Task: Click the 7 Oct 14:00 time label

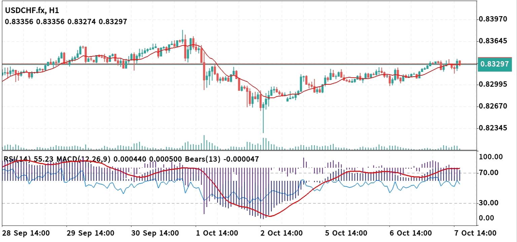Action: pos(475,233)
